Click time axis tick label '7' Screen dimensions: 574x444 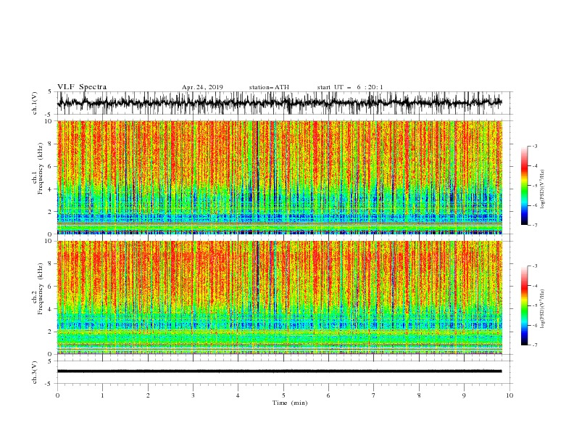pos(374,395)
